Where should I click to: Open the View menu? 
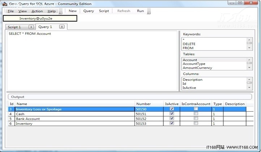pos(23,11)
